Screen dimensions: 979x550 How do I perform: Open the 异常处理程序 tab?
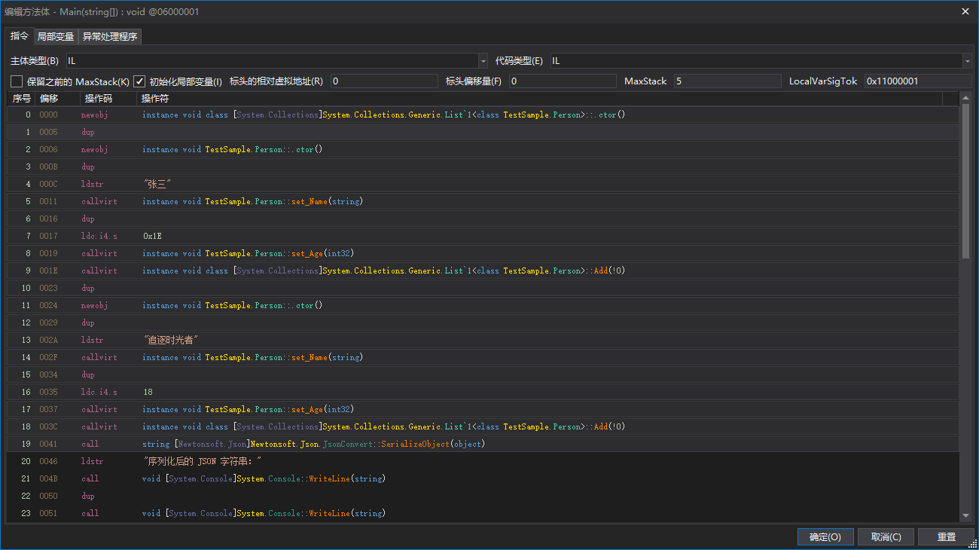pyautogui.click(x=110, y=37)
